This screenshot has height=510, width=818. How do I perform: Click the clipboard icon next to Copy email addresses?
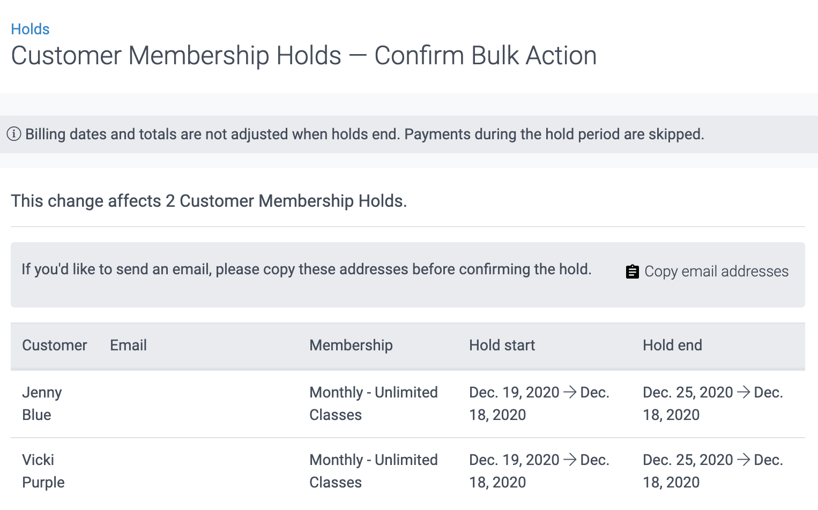point(633,271)
